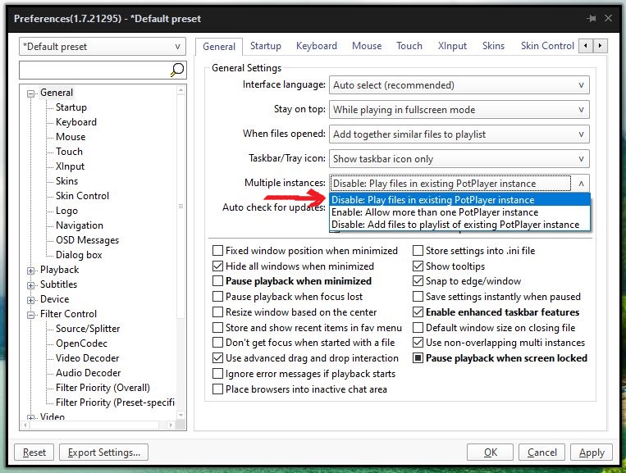Open Interface language dropdown
The height and width of the screenshot is (473, 626).
459,85
